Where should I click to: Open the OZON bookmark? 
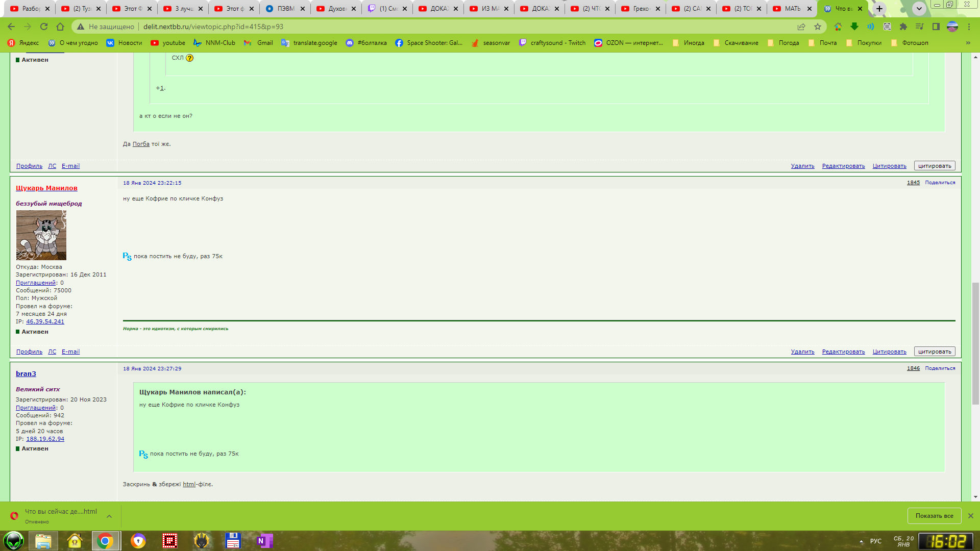[x=629, y=43]
